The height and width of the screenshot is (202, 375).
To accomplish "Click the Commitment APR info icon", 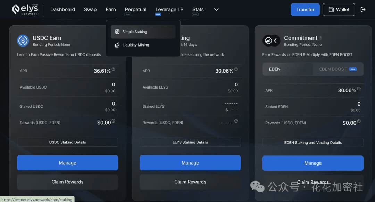I will point(359,89).
